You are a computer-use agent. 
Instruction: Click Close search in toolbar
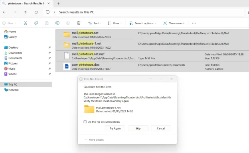point(174,23)
